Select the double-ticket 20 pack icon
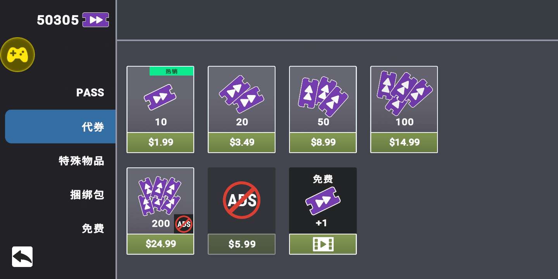558x279 pixels. [241, 95]
